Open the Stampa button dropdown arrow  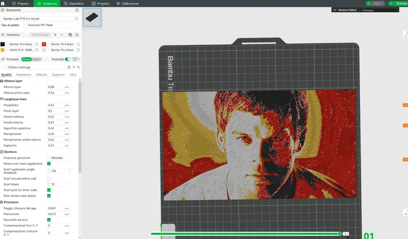[x=391, y=3]
